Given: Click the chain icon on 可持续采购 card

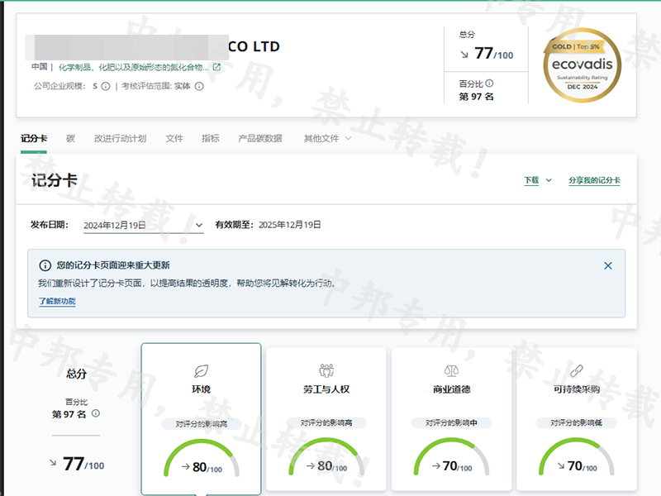Looking at the screenshot, I should [577, 370].
